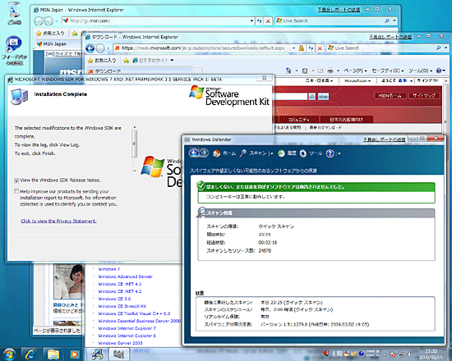This screenshot has height=361, width=452.
Task: Click the search magnifier in Download IE window
Action: (439, 48)
